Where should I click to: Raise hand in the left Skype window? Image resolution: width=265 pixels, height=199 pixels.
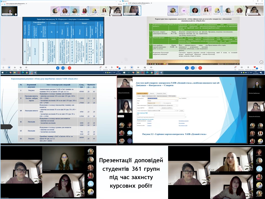point(112,67)
